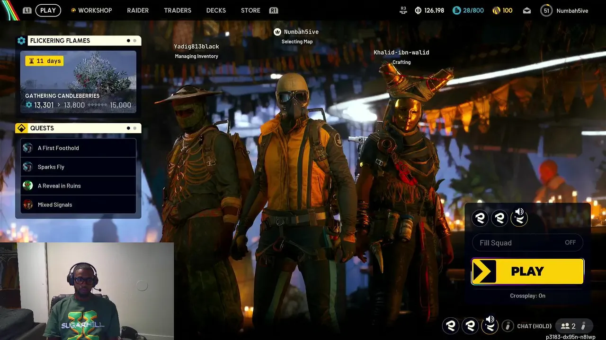Click the blue currency icon beside 28/800
This screenshot has width=606, height=340.
pyautogui.click(x=456, y=10)
